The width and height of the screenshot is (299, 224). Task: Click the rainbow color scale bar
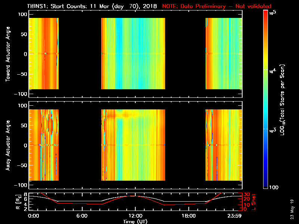[x=266, y=99]
